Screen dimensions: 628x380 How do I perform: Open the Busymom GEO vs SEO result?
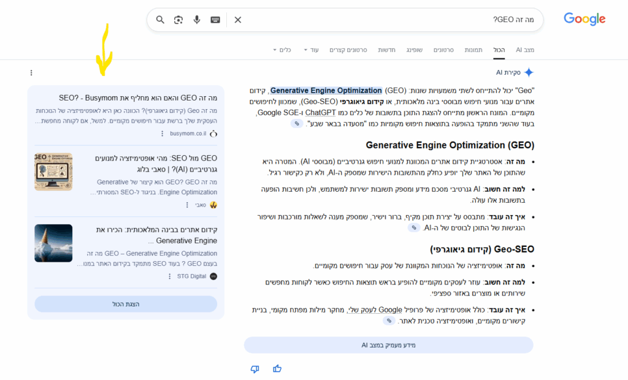(x=138, y=98)
